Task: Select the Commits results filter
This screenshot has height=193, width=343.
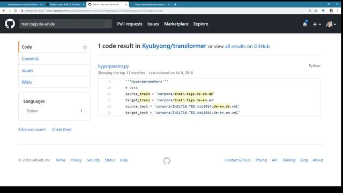Action: pos(54,58)
